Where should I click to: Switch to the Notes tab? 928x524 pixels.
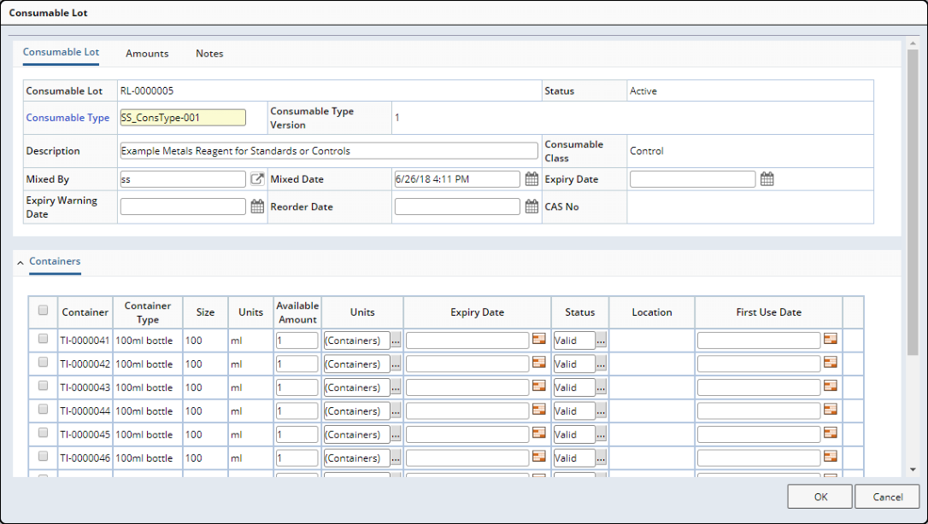coord(209,53)
